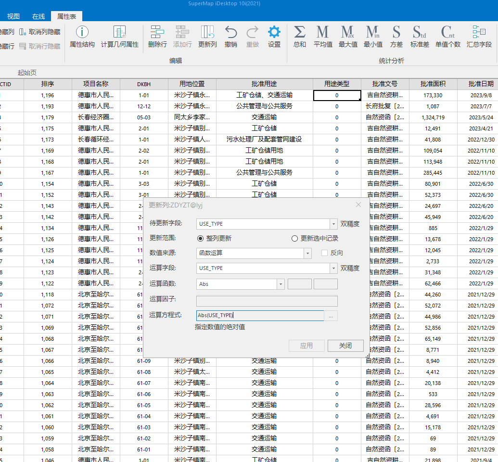Screen dimensions: 498x462
Task: Click DKBH cell 12-12
Action: (x=144, y=106)
